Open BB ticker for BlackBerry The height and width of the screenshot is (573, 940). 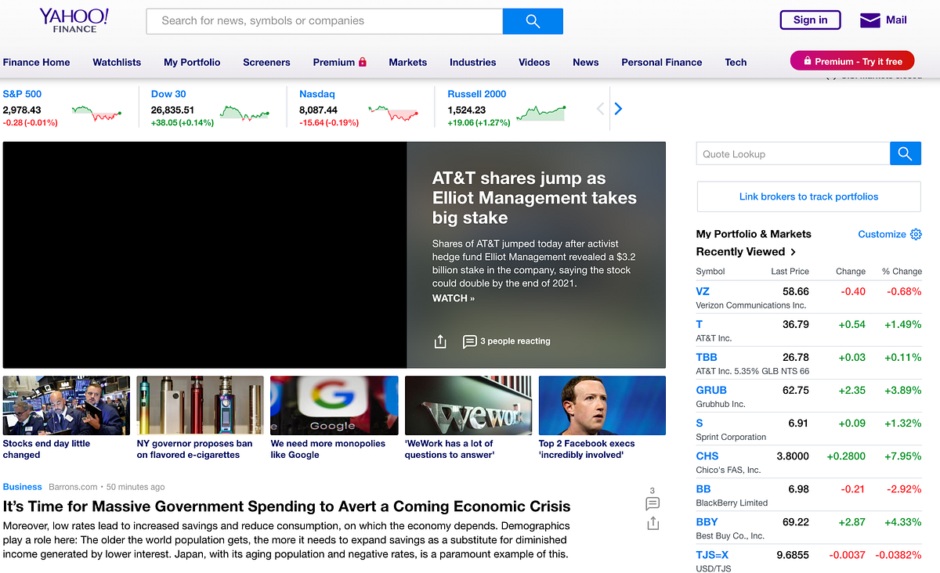(x=703, y=488)
